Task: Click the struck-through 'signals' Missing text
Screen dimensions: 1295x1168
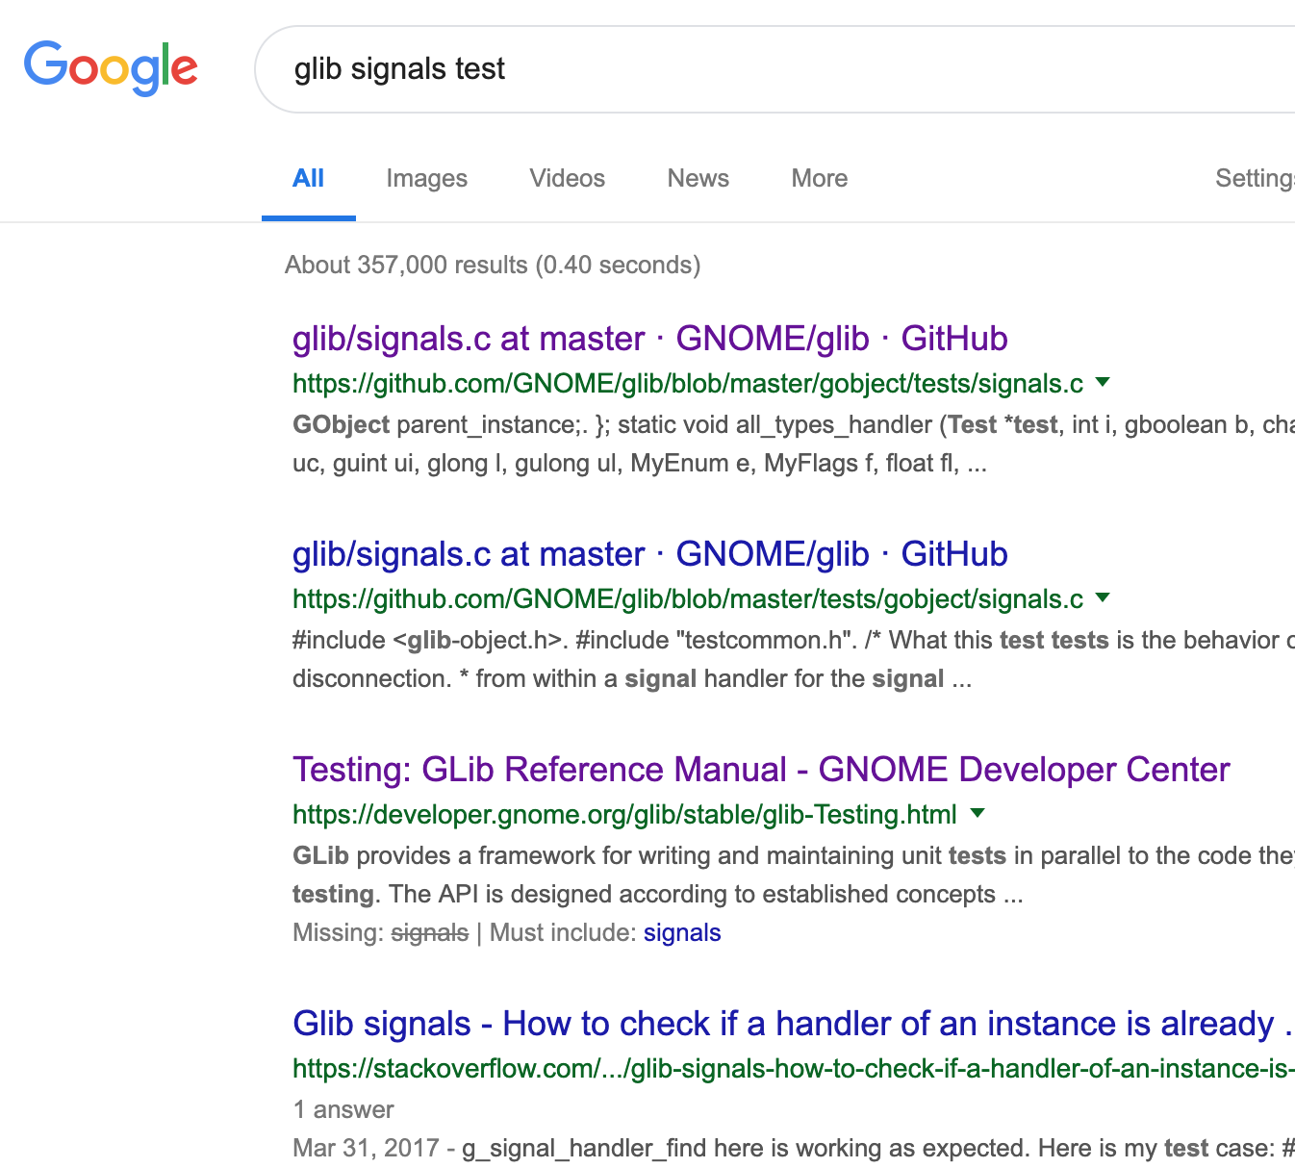Action: click(430, 932)
